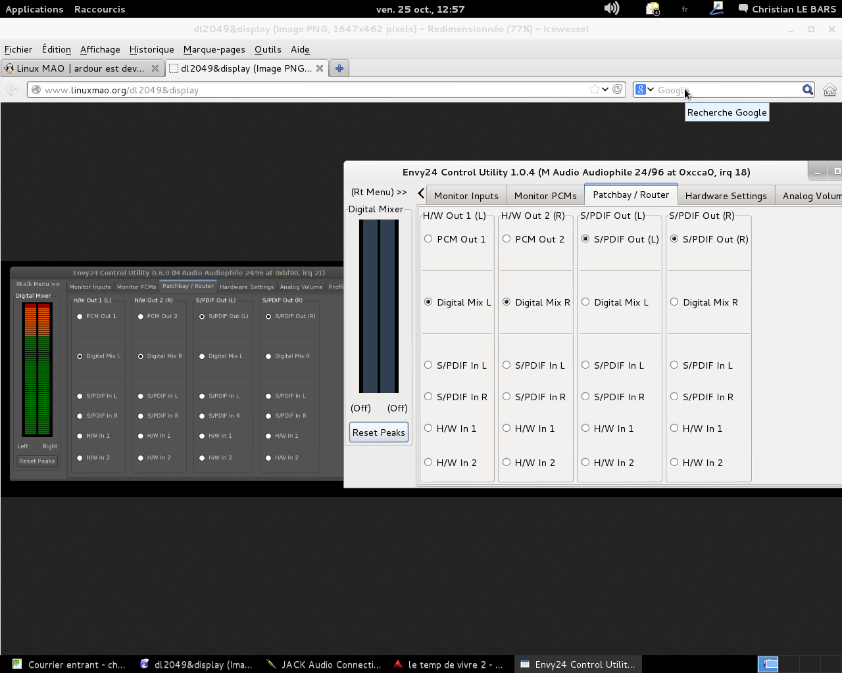Open the Raccourcis menu in top panel
The image size is (842, 673).
click(x=99, y=9)
